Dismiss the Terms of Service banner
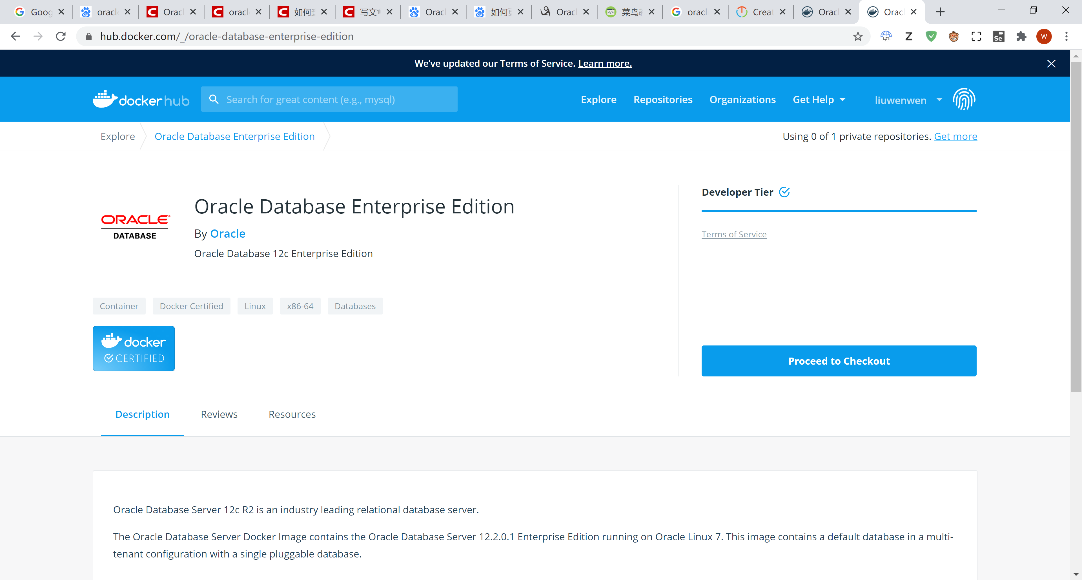Image resolution: width=1082 pixels, height=580 pixels. coord(1051,63)
